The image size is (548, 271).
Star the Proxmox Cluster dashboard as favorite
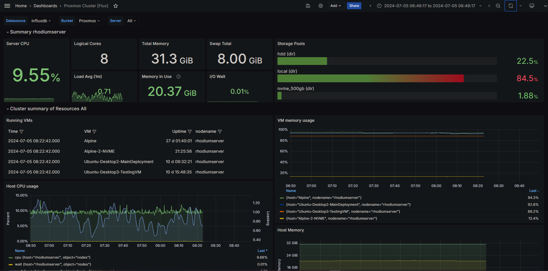pos(116,6)
